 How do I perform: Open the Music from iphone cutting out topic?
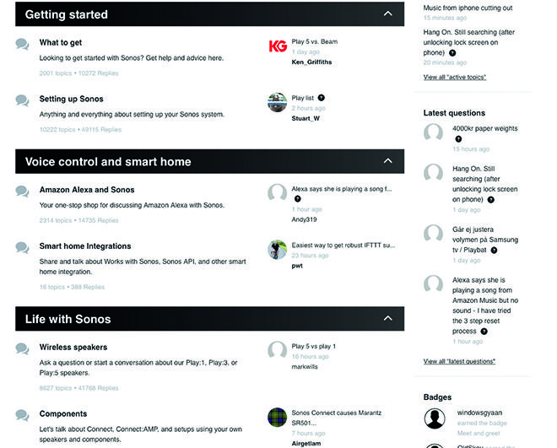[468, 8]
